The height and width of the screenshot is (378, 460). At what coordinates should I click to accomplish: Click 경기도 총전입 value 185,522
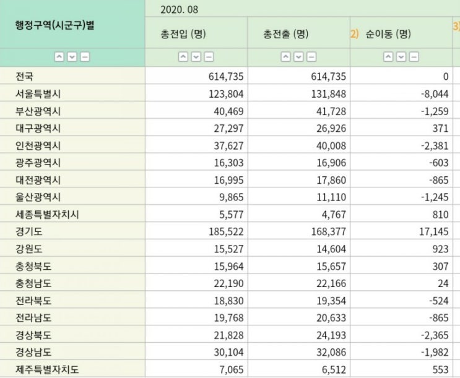coord(226,231)
